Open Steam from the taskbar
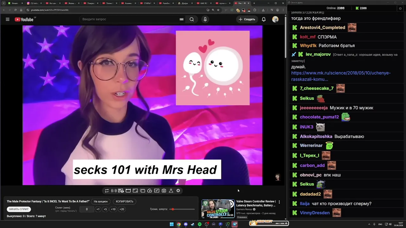This screenshot has width=406, height=228. click(193, 224)
